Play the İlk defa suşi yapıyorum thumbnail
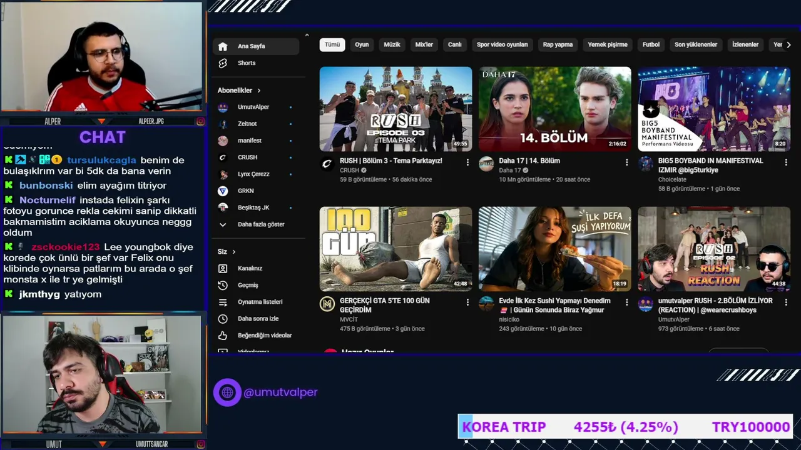Viewport: 801px width, 450px height. (x=555, y=249)
